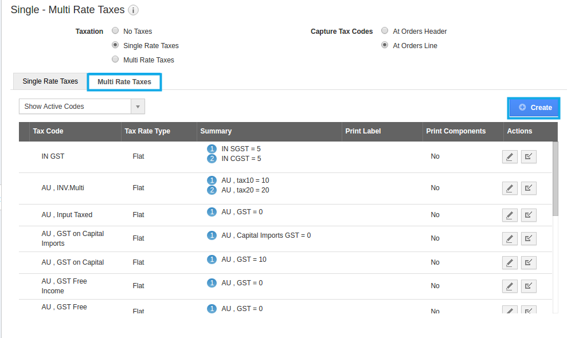Click the table's vertical scrollbar thumb

[555, 178]
